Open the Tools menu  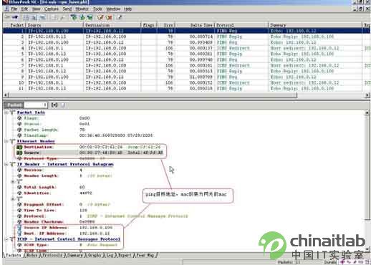point(97,9)
